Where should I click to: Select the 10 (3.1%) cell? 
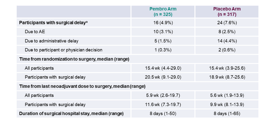point(163,32)
